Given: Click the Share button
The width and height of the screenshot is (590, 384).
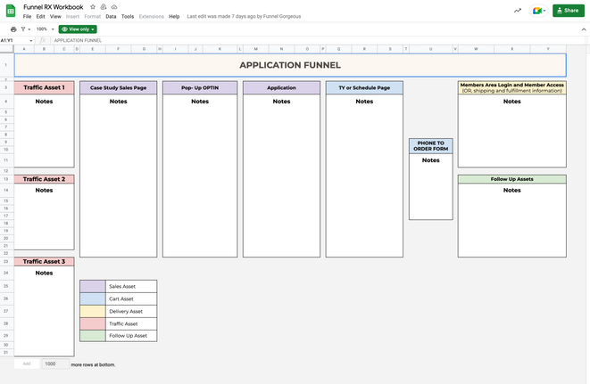Looking at the screenshot, I should coord(568,11).
